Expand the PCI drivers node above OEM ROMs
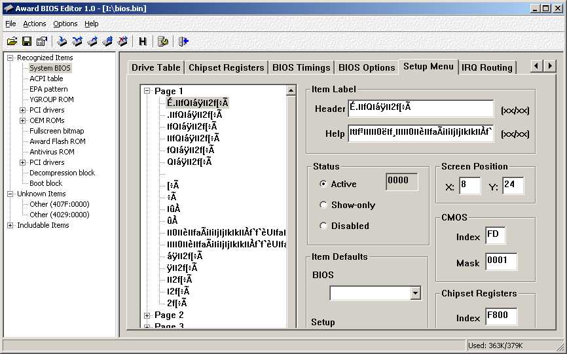 [x=22, y=110]
